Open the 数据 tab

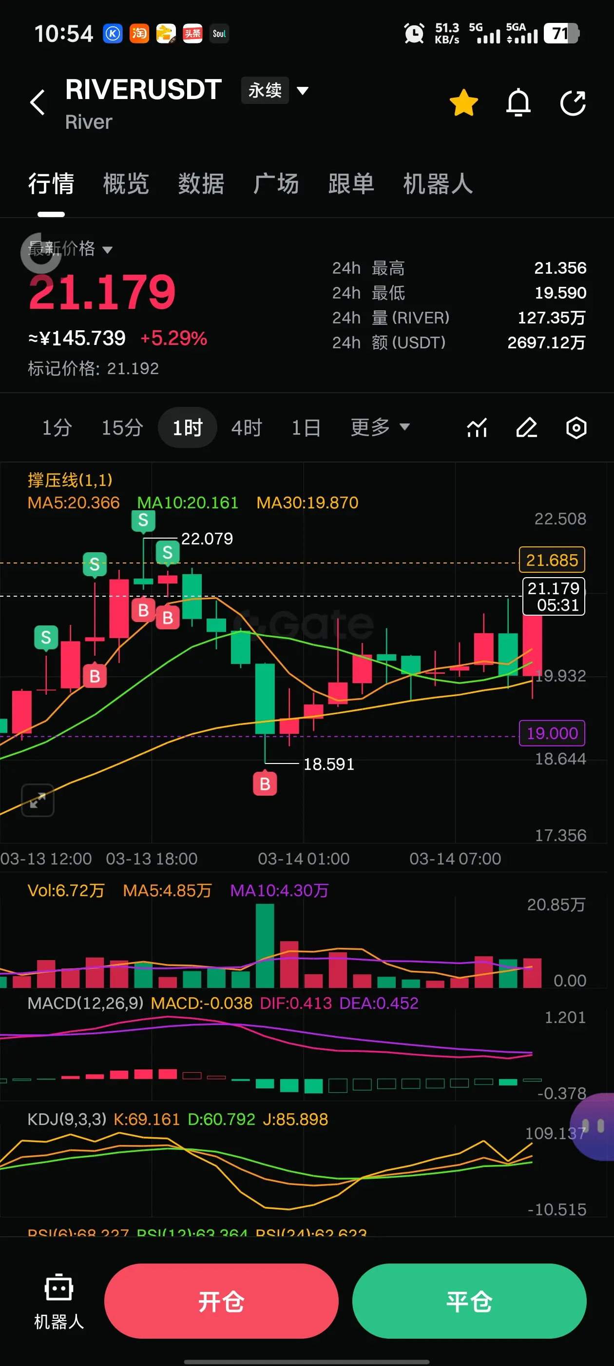tap(201, 184)
